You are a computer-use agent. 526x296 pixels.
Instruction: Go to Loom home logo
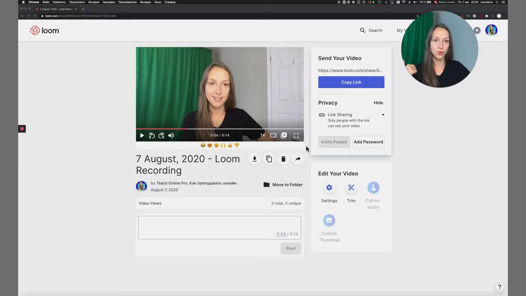pyautogui.click(x=45, y=30)
